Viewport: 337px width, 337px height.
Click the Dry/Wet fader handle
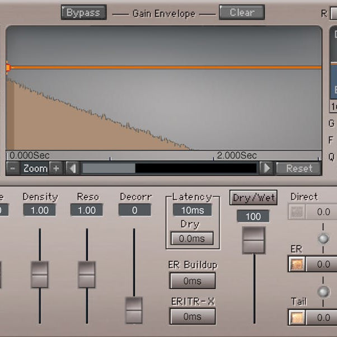point(254,240)
